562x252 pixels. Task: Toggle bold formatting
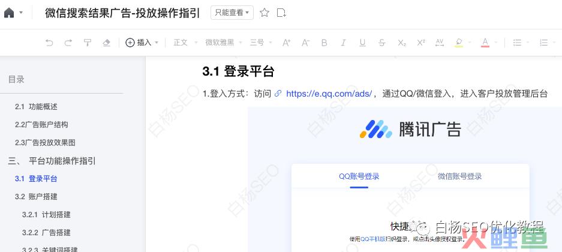tap(324, 43)
